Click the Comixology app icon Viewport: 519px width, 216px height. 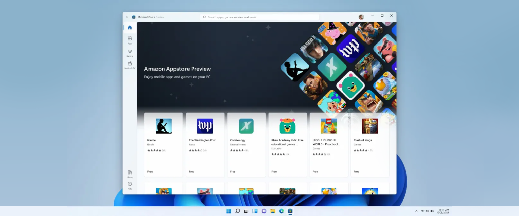point(246,126)
